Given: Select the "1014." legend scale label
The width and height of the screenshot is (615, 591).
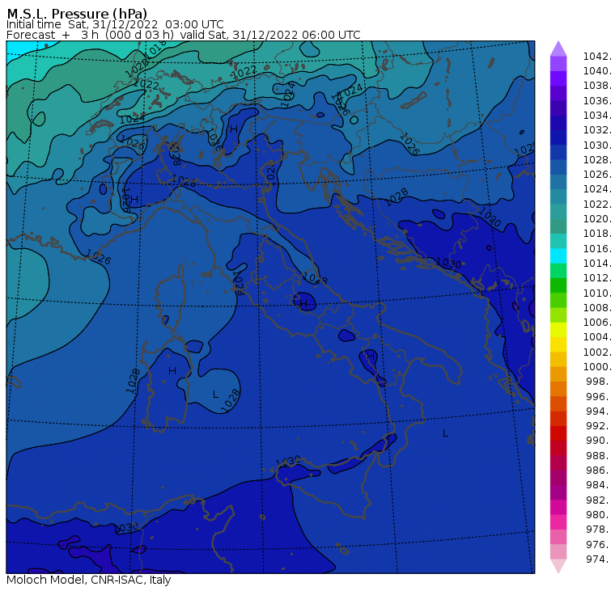Looking at the screenshot, I should coord(597,264).
